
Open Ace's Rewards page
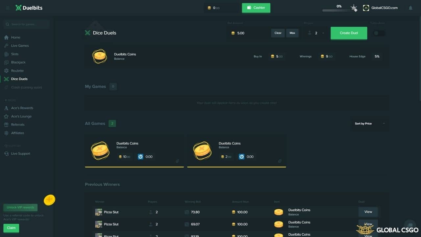pyautogui.click(x=22, y=108)
